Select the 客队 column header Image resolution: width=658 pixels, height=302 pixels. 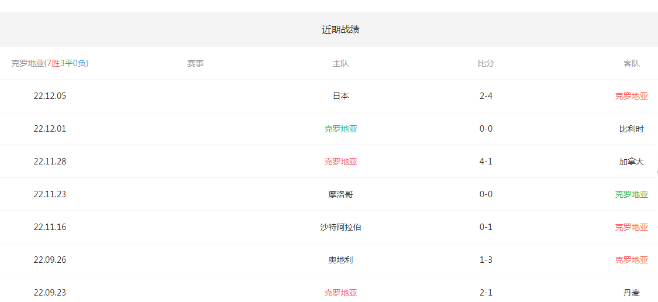click(x=631, y=63)
